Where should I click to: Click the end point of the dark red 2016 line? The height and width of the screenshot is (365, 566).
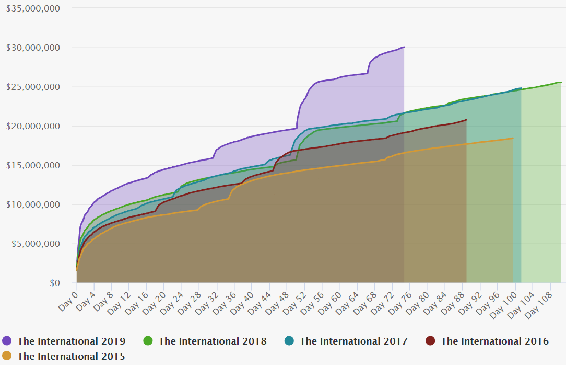[466, 120]
